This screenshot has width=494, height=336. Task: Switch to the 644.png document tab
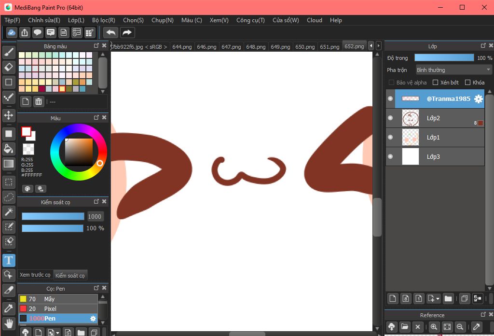coord(182,47)
